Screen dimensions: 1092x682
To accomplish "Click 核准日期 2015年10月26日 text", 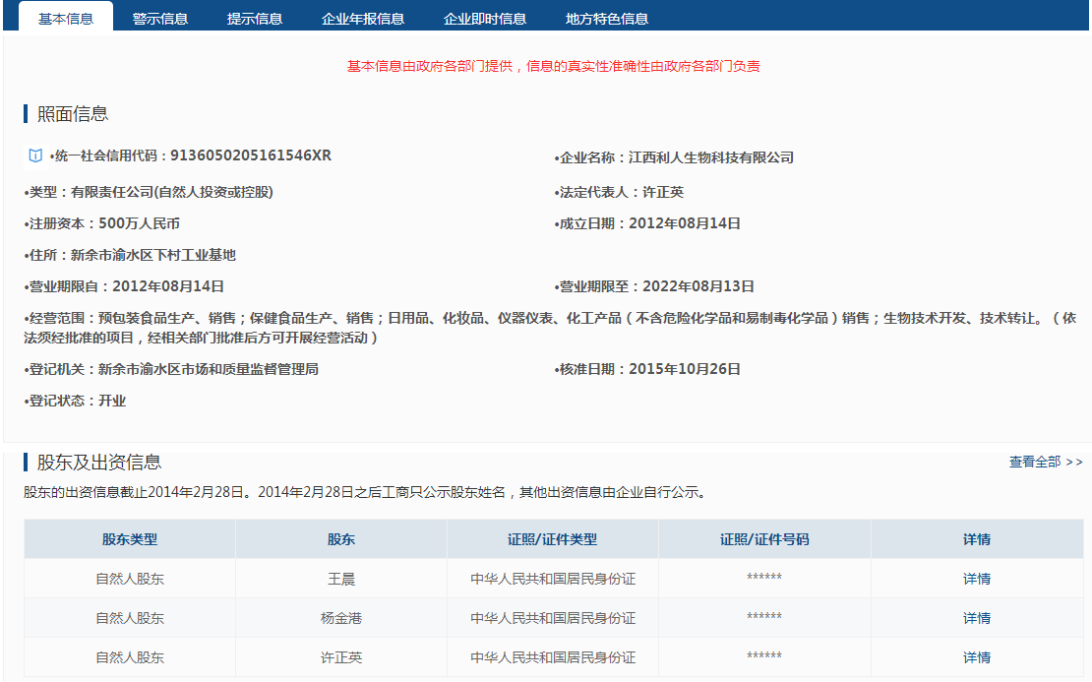I will (x=647, y=369).
